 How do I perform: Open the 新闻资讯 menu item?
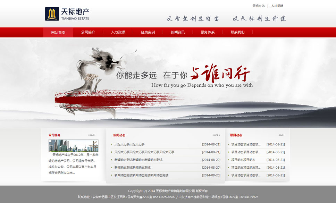(x=177, y=32)
